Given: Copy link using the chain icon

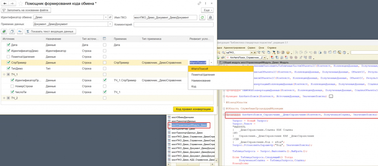Looking at the screenshot, I should [x=199, y=3].
